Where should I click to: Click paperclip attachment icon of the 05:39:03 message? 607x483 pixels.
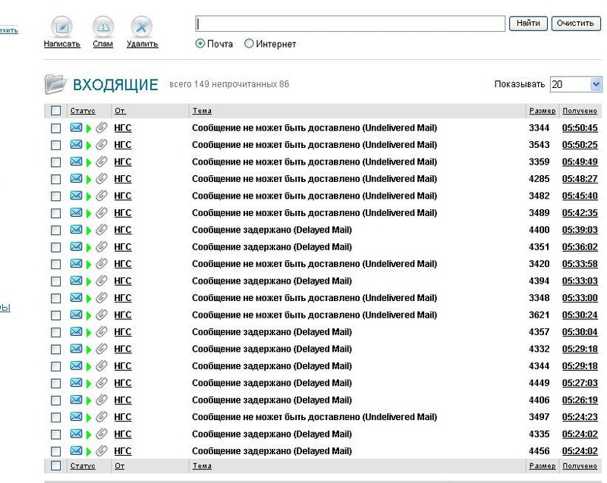101,230
